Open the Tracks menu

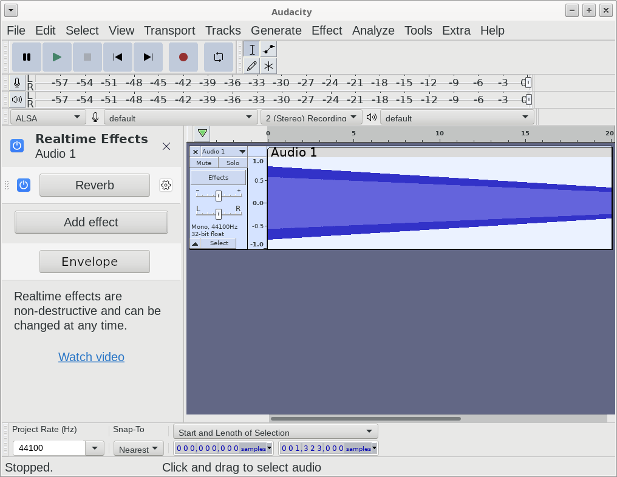pyautogui.click(x=223, y=30)
